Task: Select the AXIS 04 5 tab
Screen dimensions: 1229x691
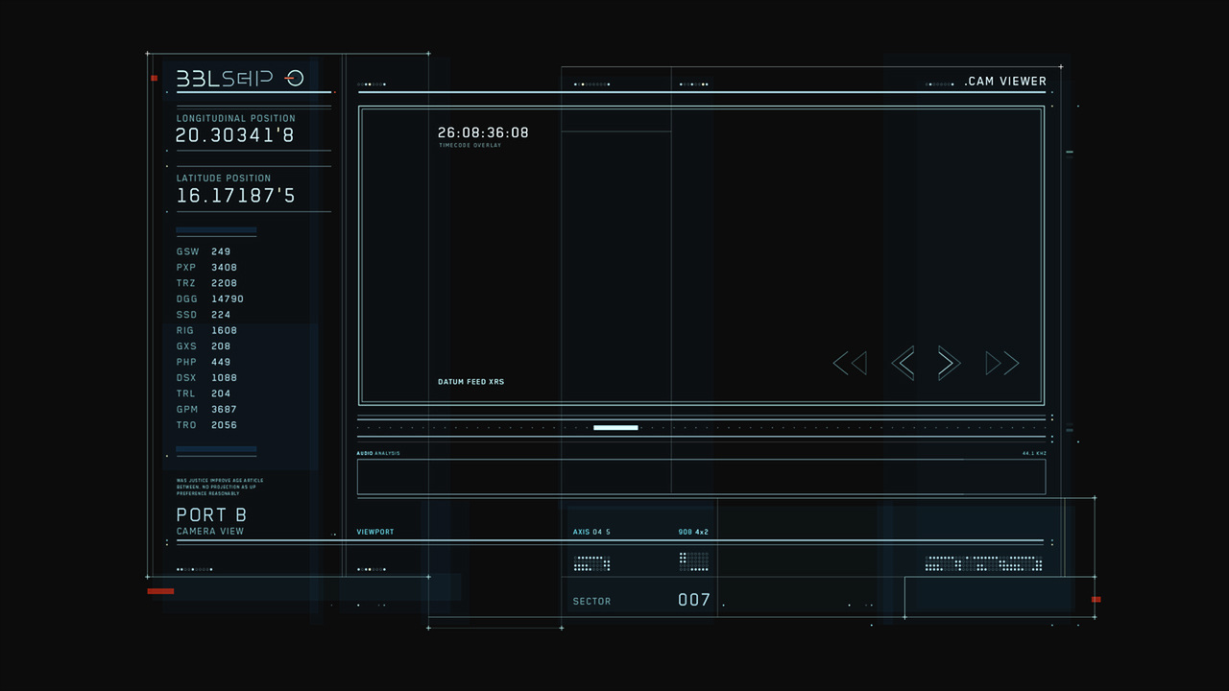Action: point(591,532)
